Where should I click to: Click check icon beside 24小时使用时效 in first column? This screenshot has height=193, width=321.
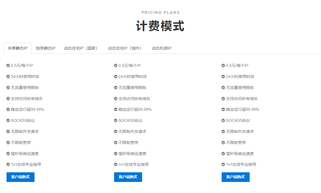tap(8, 77)
